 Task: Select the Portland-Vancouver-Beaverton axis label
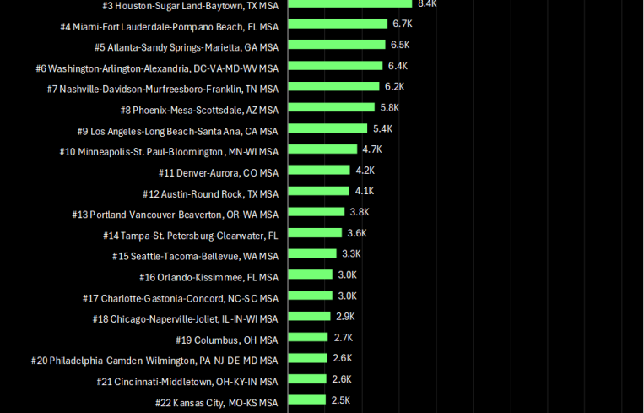[x=175, y=215]
